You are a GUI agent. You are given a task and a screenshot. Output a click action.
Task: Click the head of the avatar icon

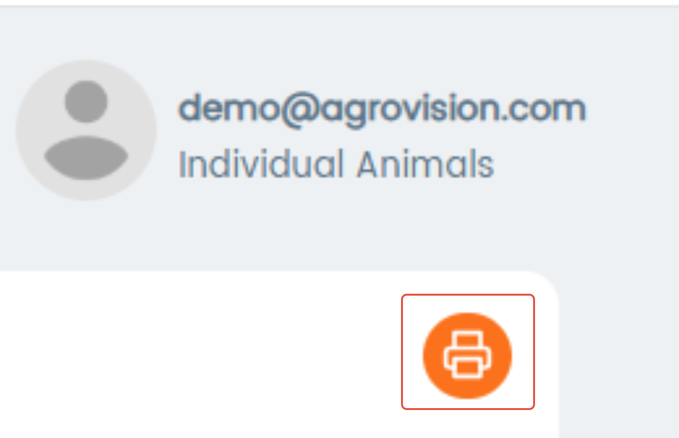coord(86,102)
